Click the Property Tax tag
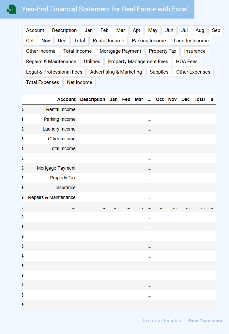229x334 pixels. [163, 51]
